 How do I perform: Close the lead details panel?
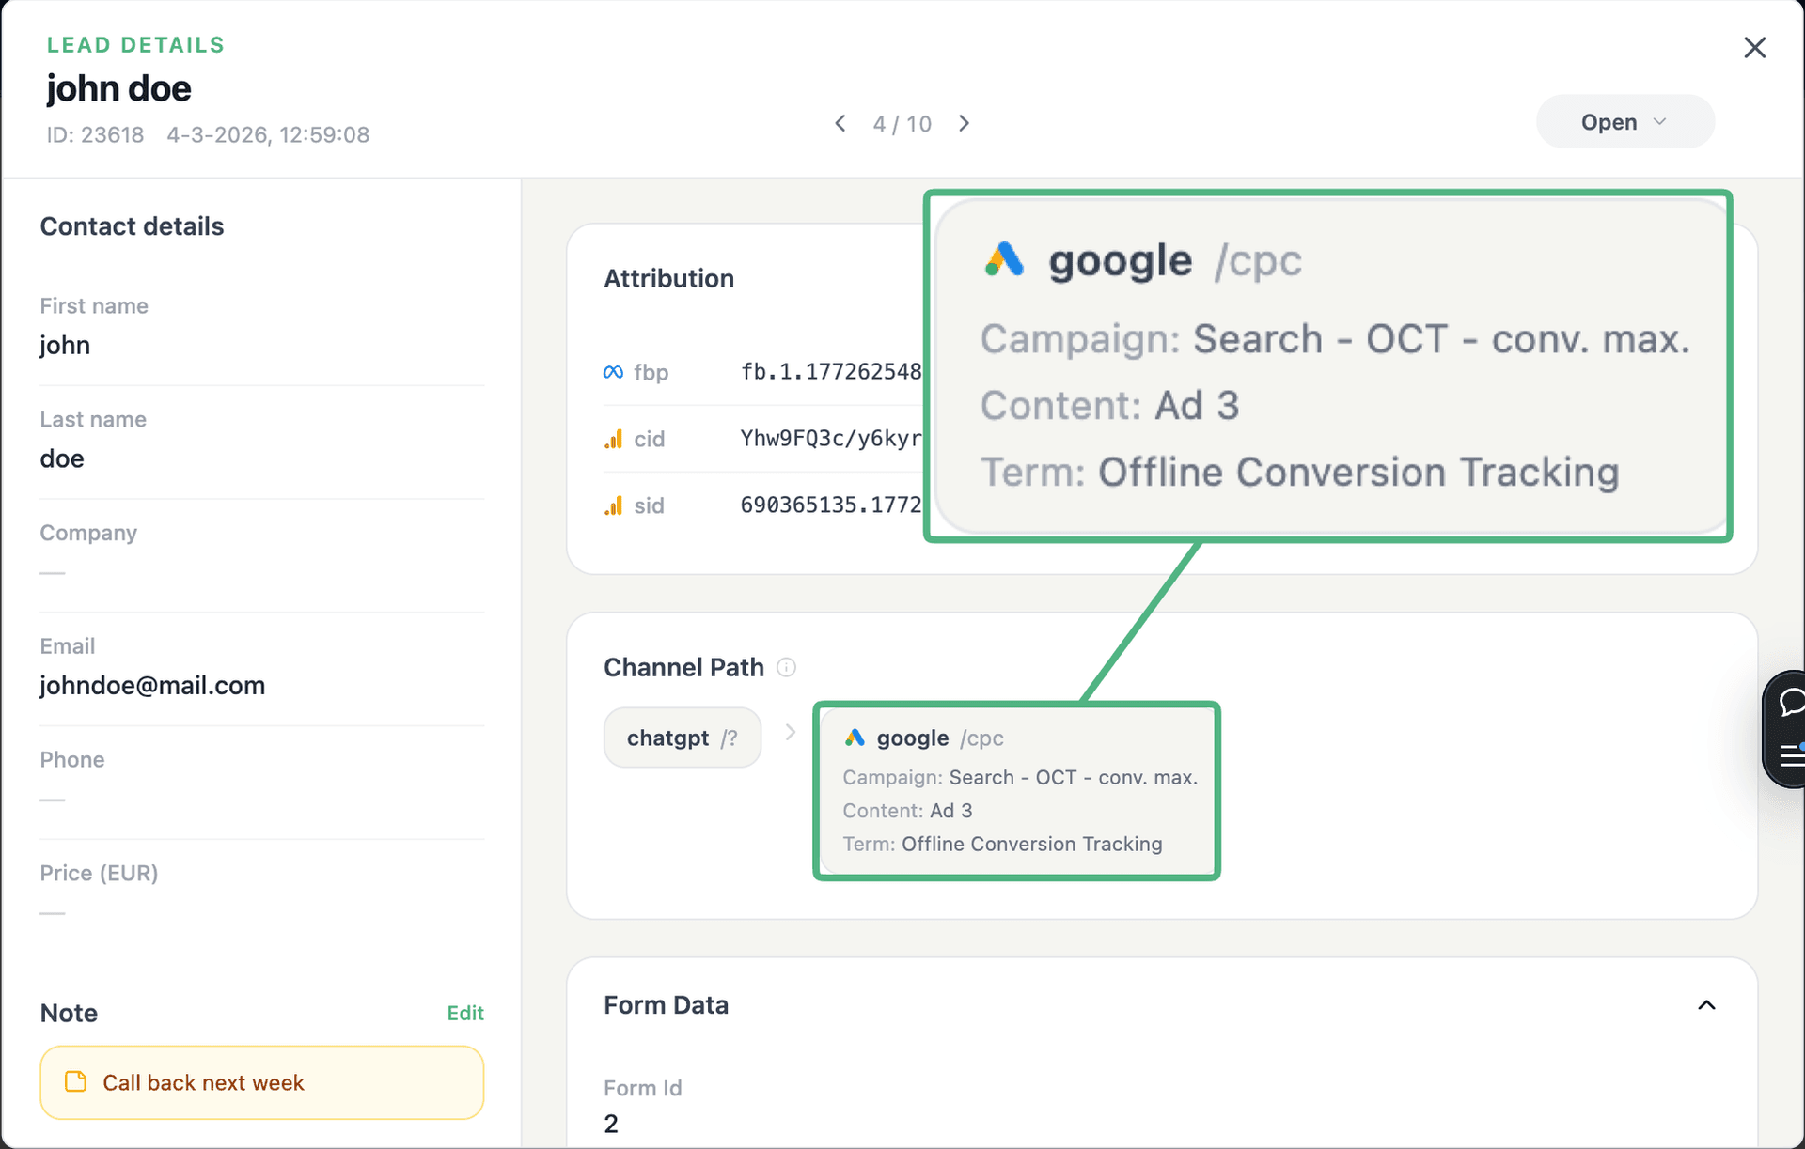point(1754,47)
